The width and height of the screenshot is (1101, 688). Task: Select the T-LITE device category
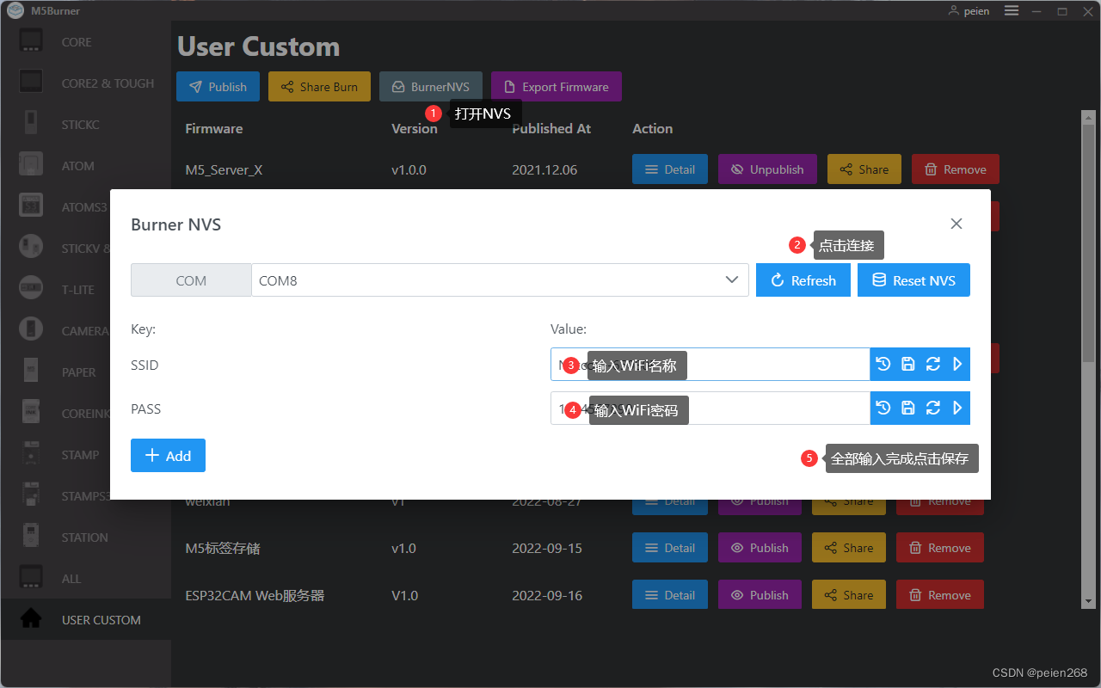(55, 290)
